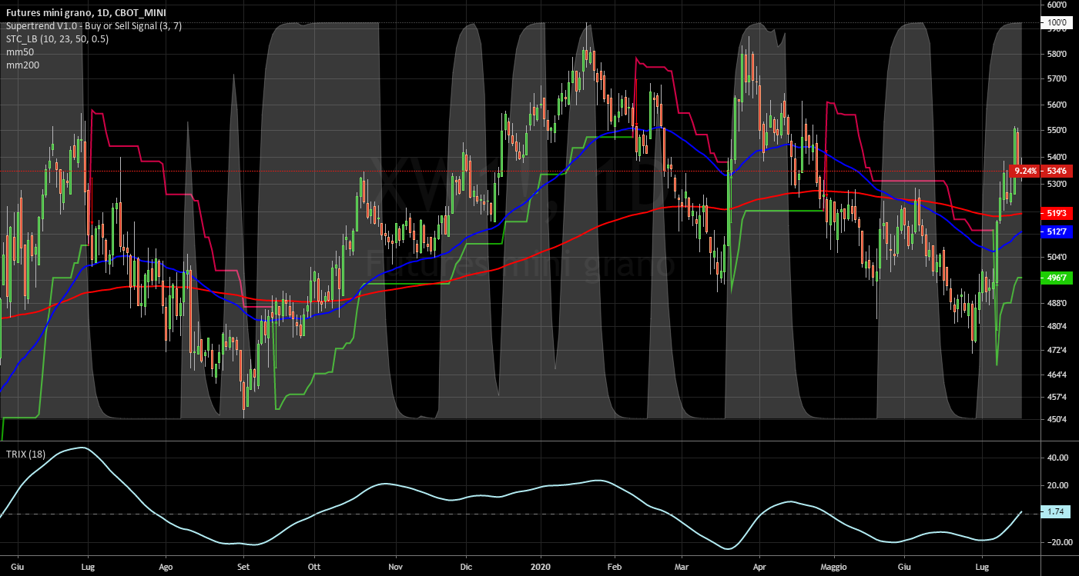Screen dimensions: 1079x576
Task: Click the 570'0 price axis tick
Action: pos(1057,79)
